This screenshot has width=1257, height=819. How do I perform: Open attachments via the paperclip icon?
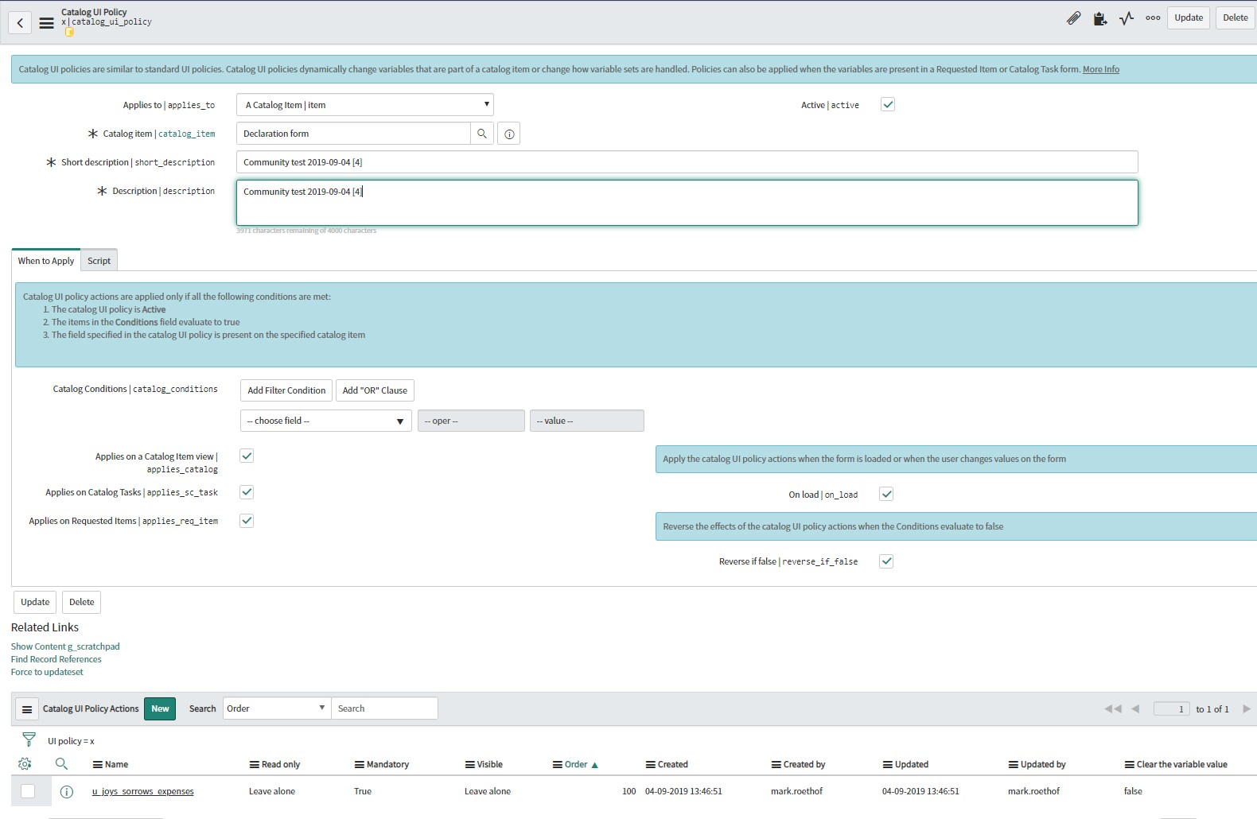[1073, 17]
